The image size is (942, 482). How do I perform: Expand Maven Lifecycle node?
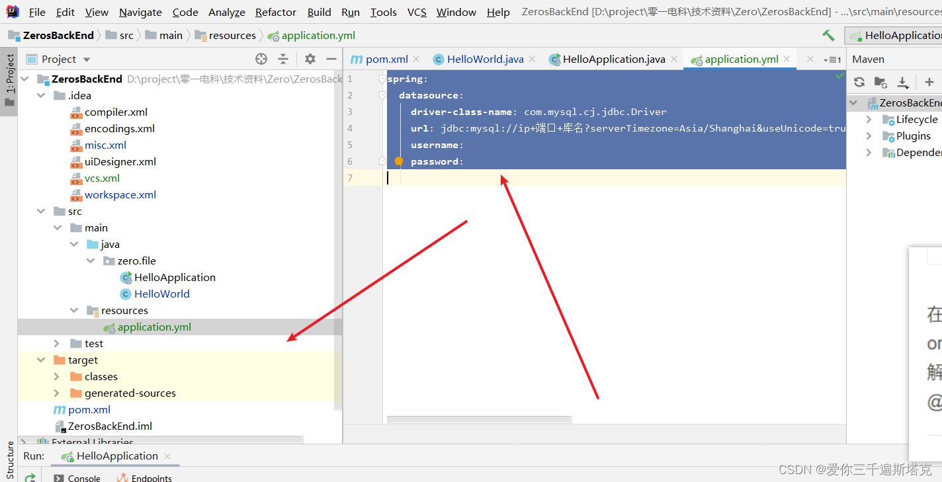click(x=869, y=120)
